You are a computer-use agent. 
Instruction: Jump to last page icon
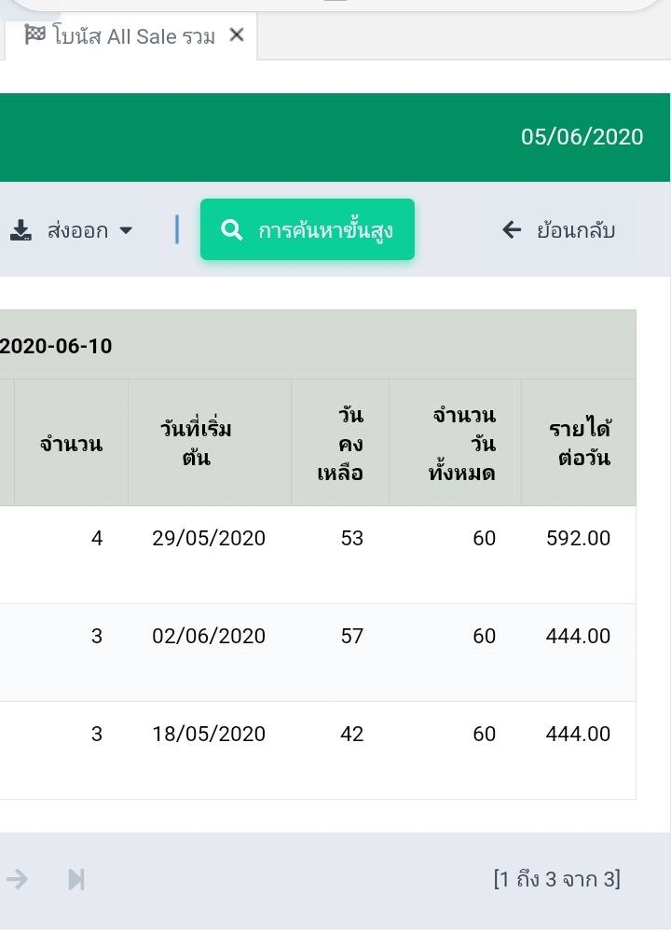(x=76, y=879)
